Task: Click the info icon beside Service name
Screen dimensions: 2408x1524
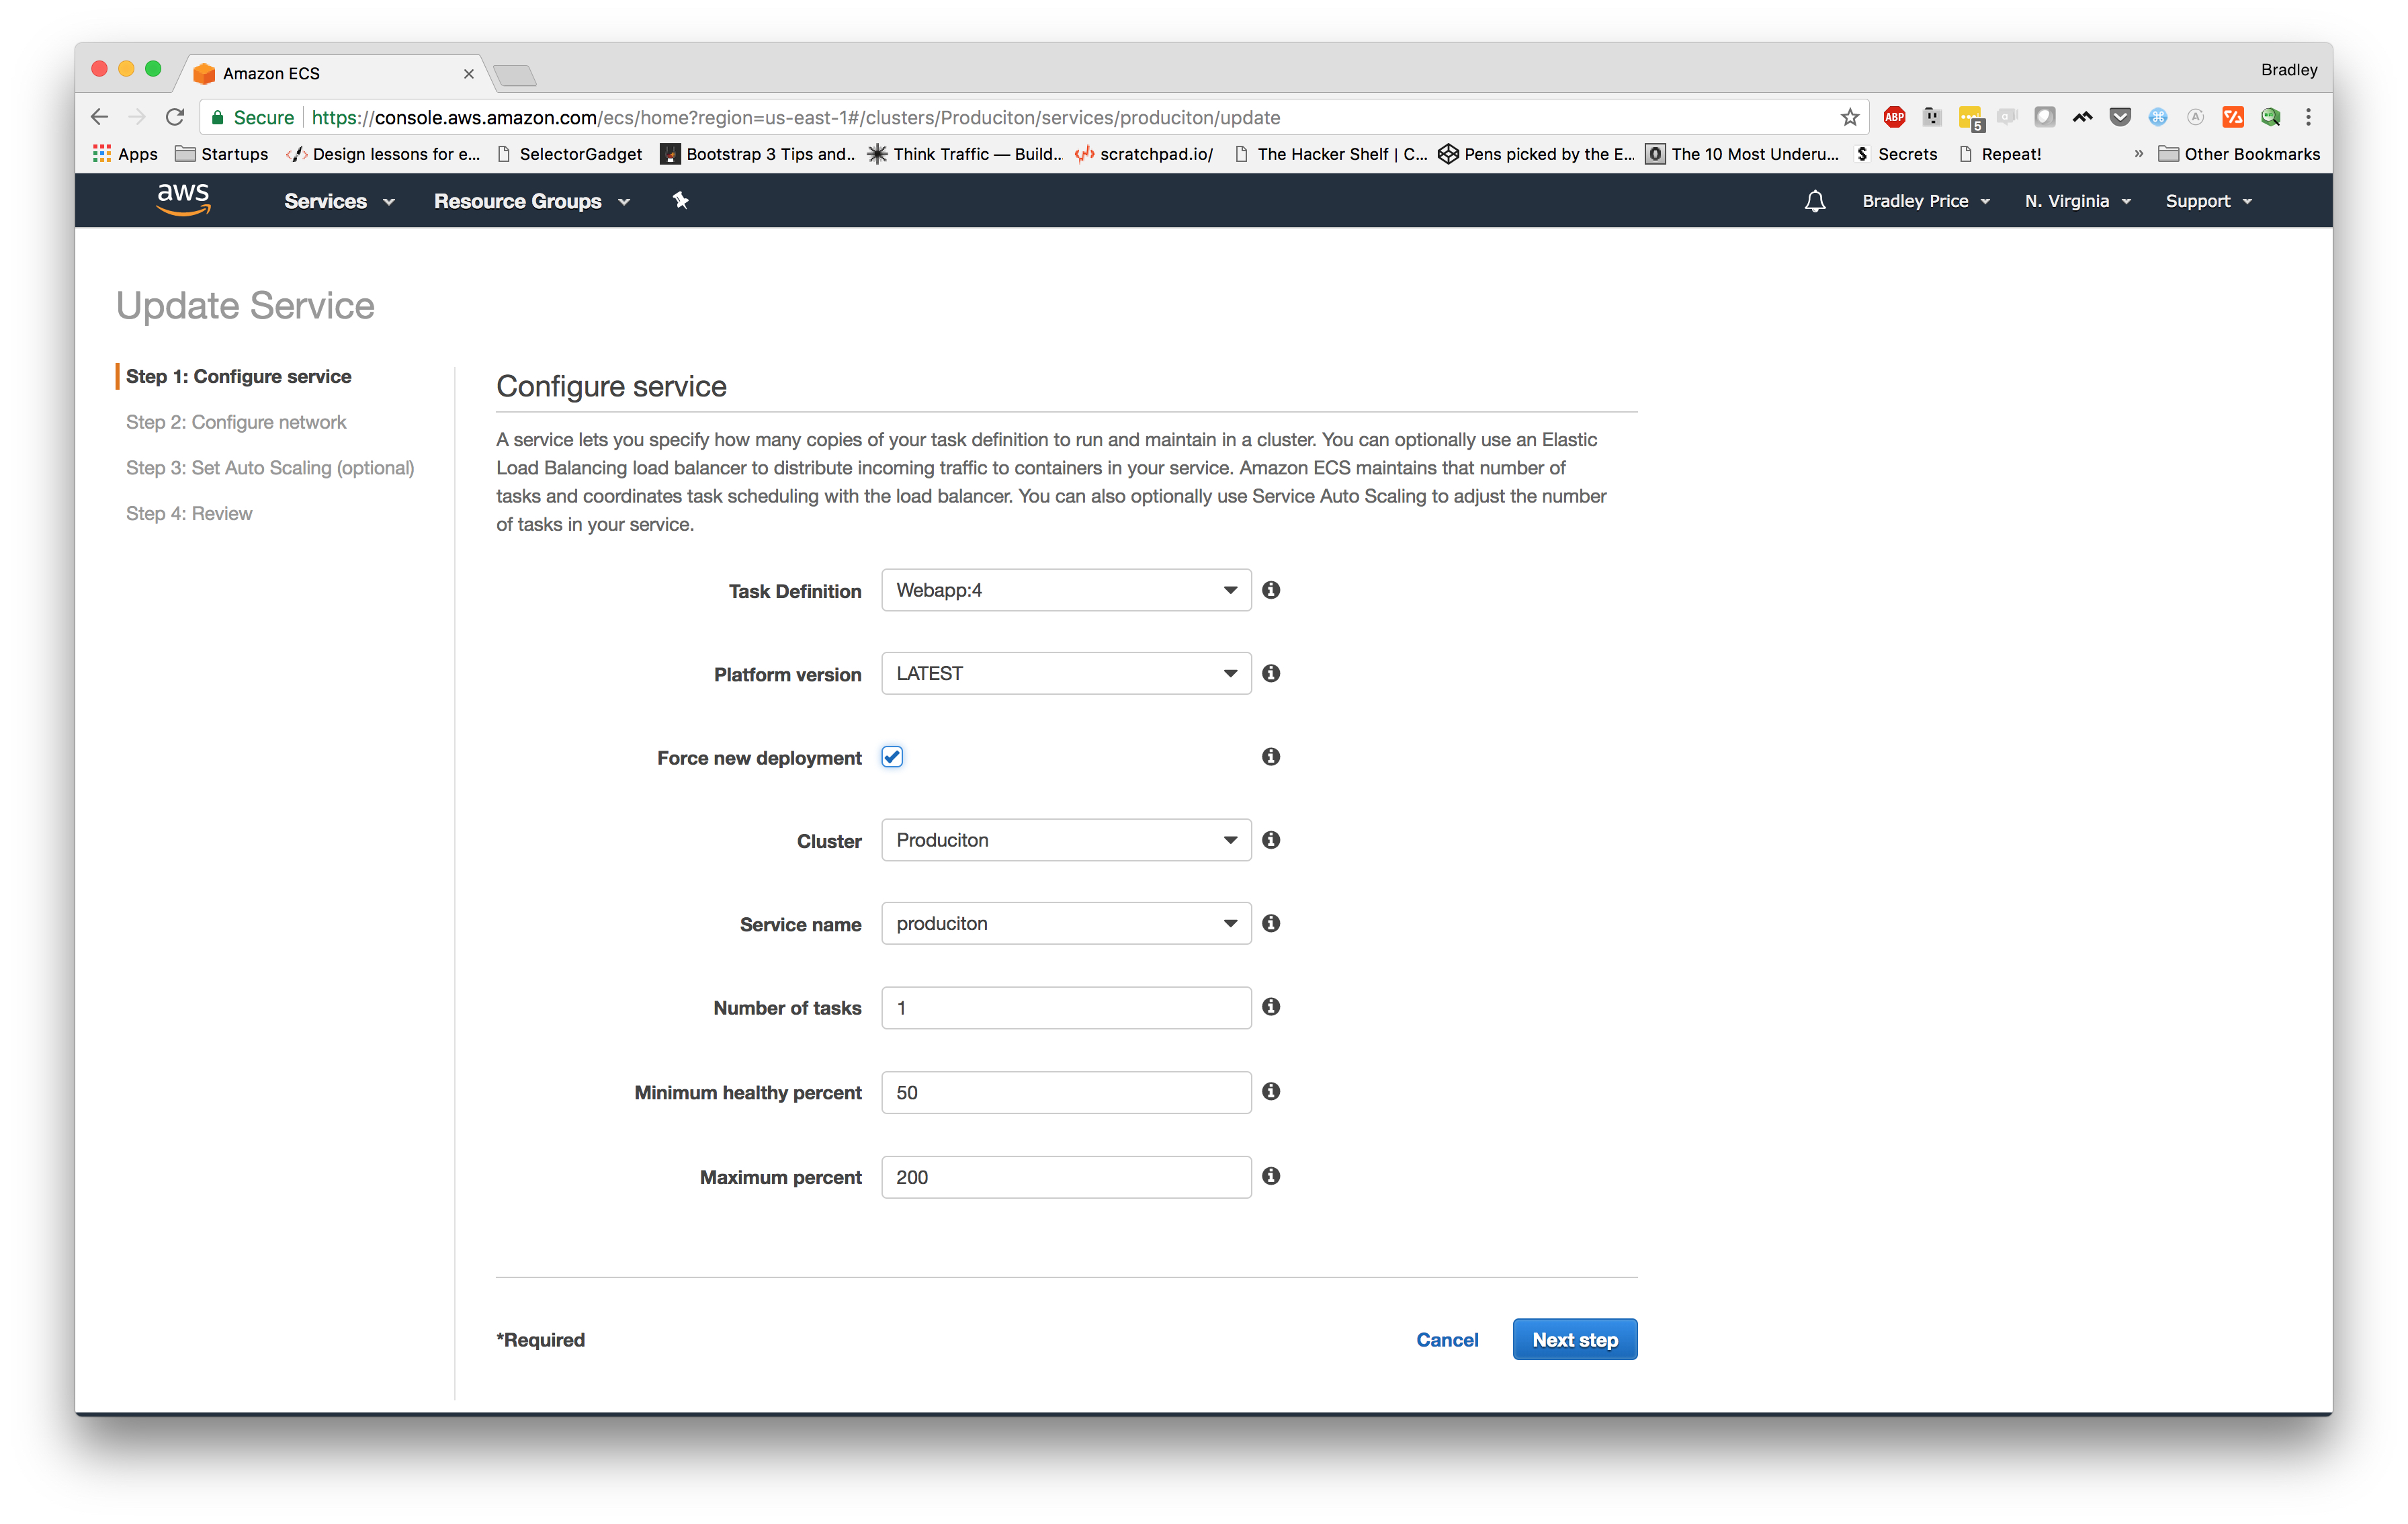Action: coord(1270,923)
